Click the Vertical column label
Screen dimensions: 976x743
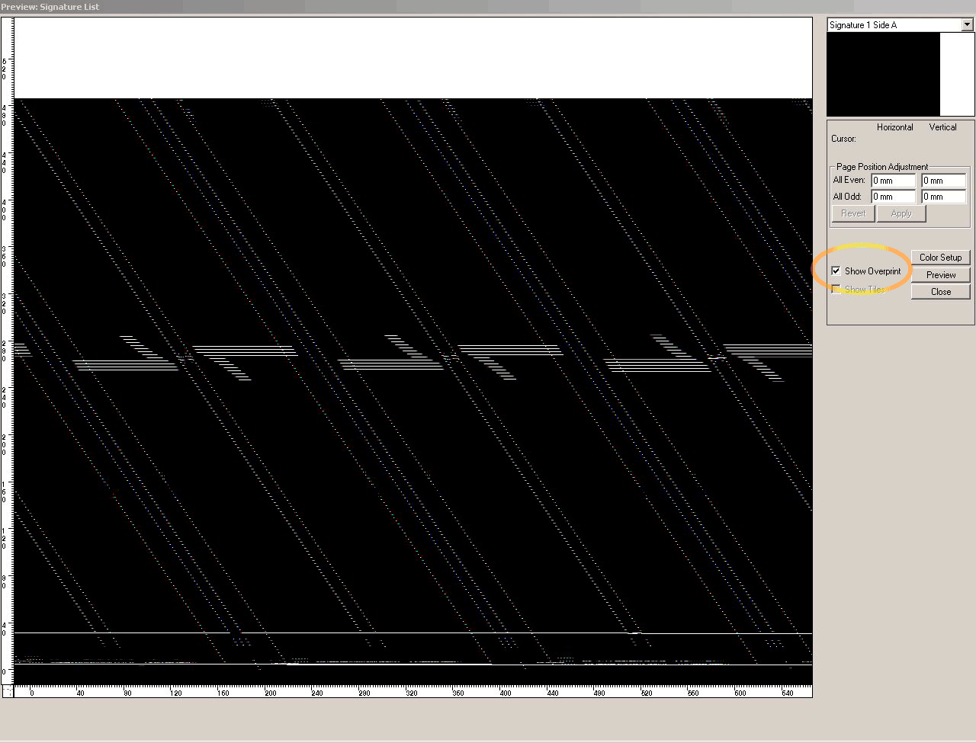click(942, 127)
